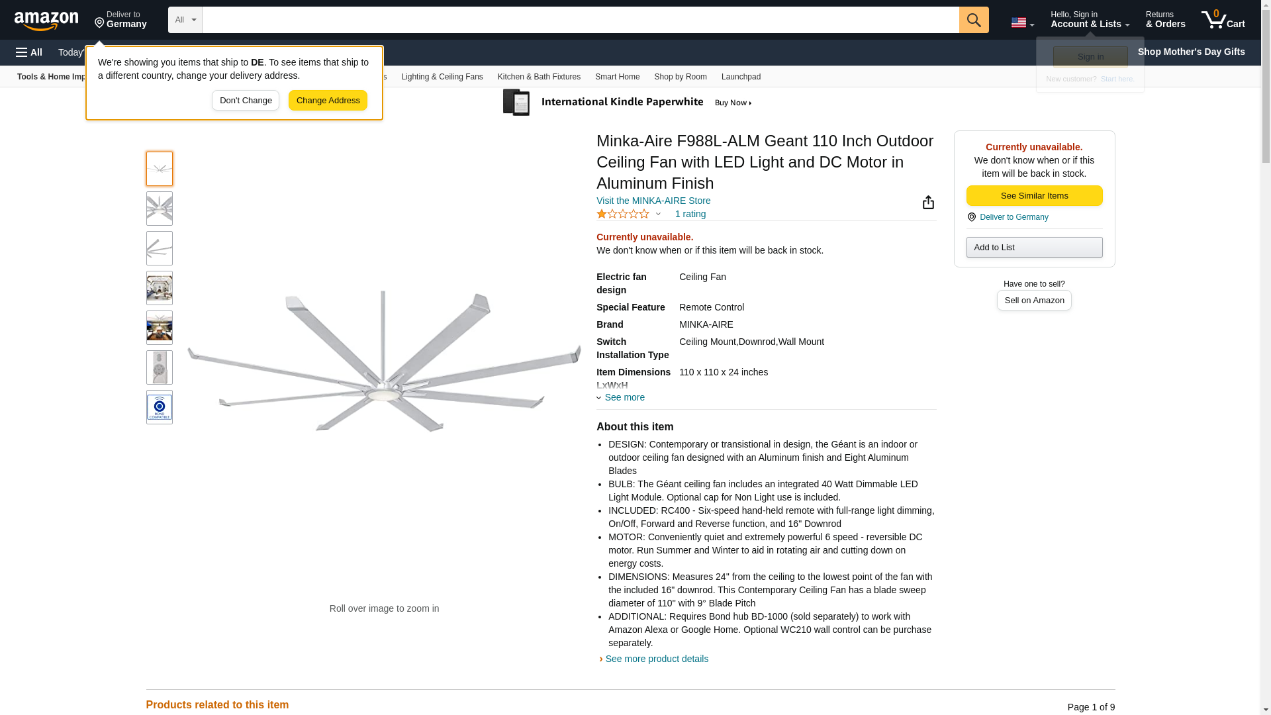This screenshot has width=1271, height=715.
Task: Expand Account & Lists dropdown
Action: click(x=1090, y=20)
